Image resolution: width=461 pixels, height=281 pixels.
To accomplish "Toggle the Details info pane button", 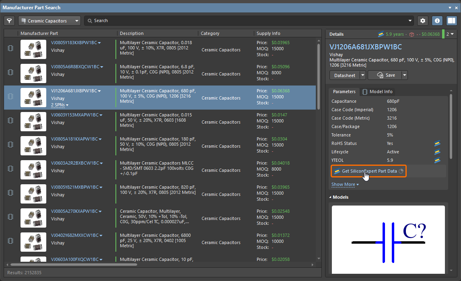I will pos(437,21).
